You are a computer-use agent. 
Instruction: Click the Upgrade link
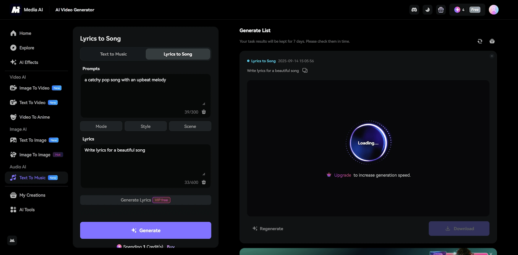[343, 175]
